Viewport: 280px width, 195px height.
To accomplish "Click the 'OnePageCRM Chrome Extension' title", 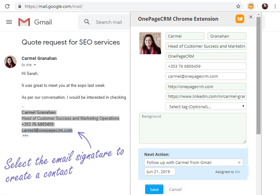I will [178, 19].
